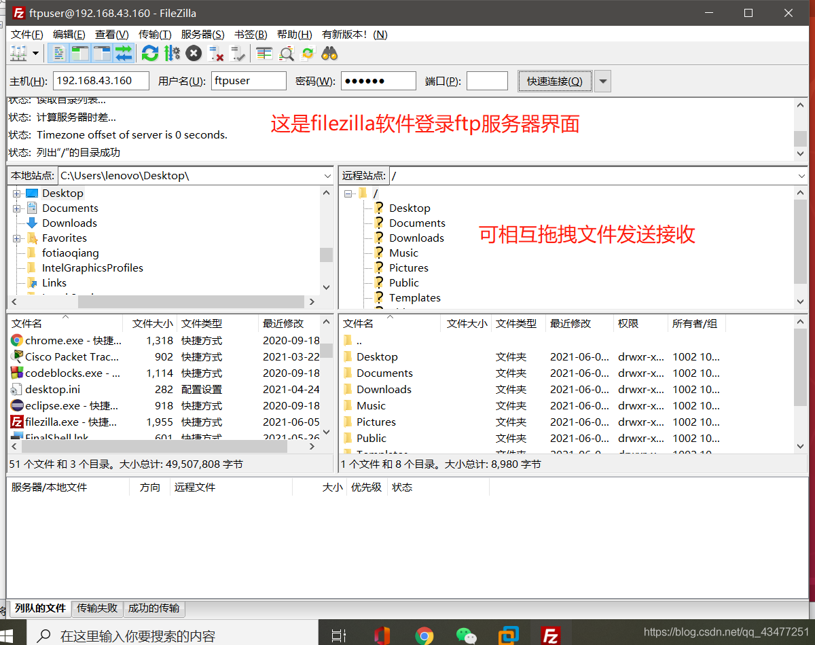Select Cisco Packet Tracer file row

coord(163,357)
